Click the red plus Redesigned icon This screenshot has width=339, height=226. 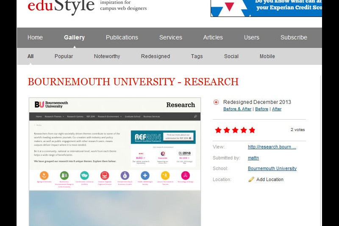point(216,102)
